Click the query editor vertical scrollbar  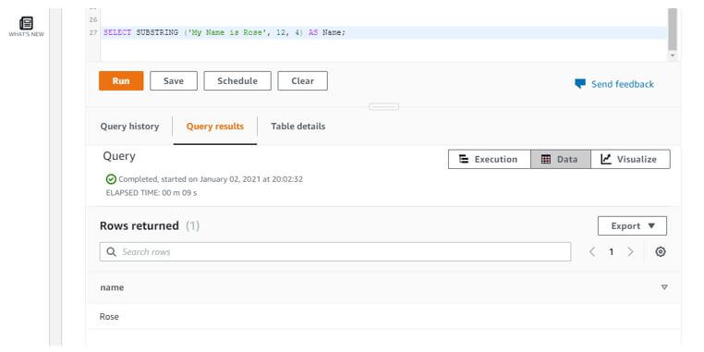[672, 29]
